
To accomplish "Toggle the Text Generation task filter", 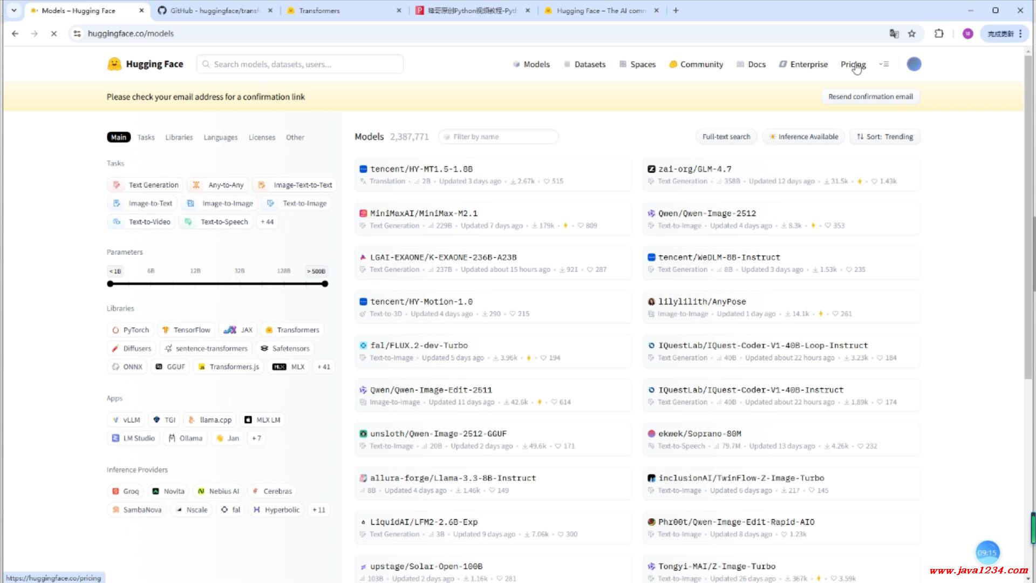I will point(146,185).
